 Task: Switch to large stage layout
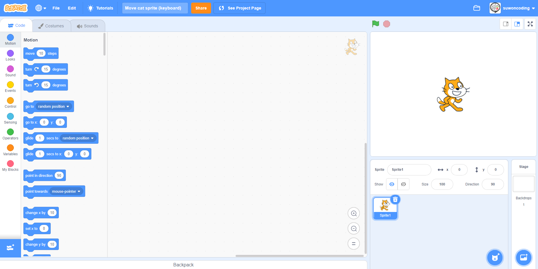tap(517, 24)
